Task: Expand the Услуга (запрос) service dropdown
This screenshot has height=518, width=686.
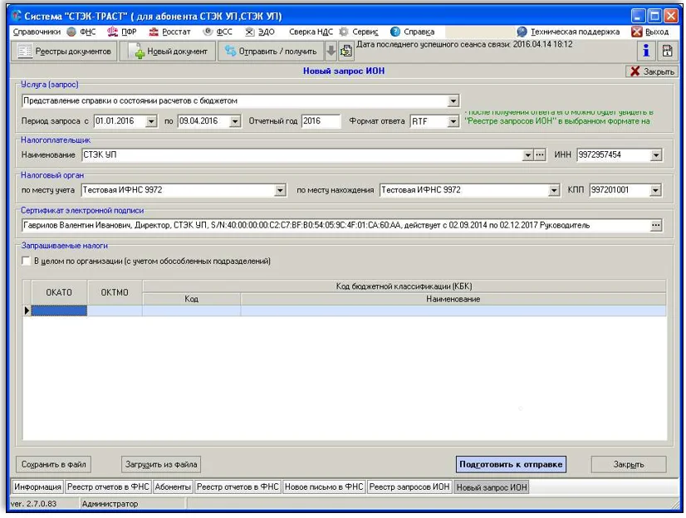Action: click(453, 101)
